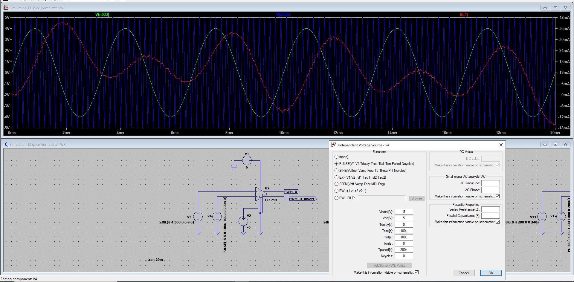This screenshot has height=282, width=574.
Task: Toggle Parasitic Properties visible on schematic checkbox
Action: click(x=497, y=222)
